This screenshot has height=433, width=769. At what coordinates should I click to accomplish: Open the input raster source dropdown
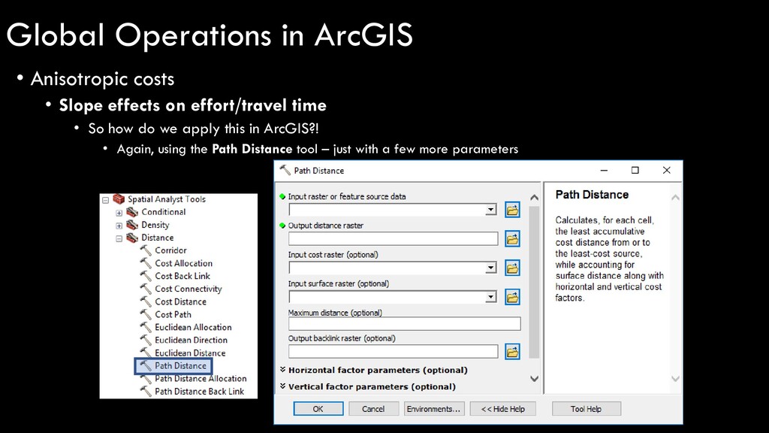coord(490,210)
